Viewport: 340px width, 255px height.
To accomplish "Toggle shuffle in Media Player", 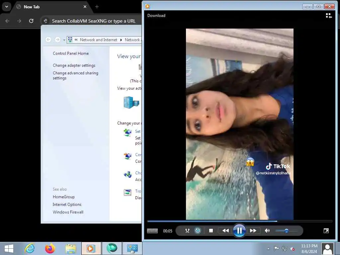I will (x=187, y=231).
